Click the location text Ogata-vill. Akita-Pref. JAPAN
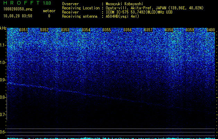218x139 pixels. (136, 8)
